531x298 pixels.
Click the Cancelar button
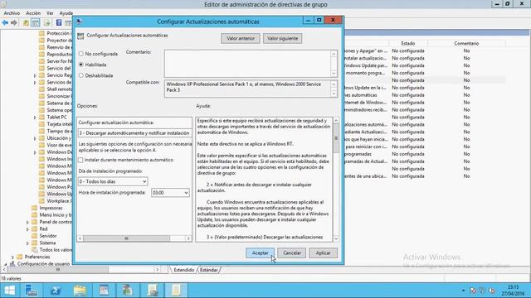pos(291,252)
